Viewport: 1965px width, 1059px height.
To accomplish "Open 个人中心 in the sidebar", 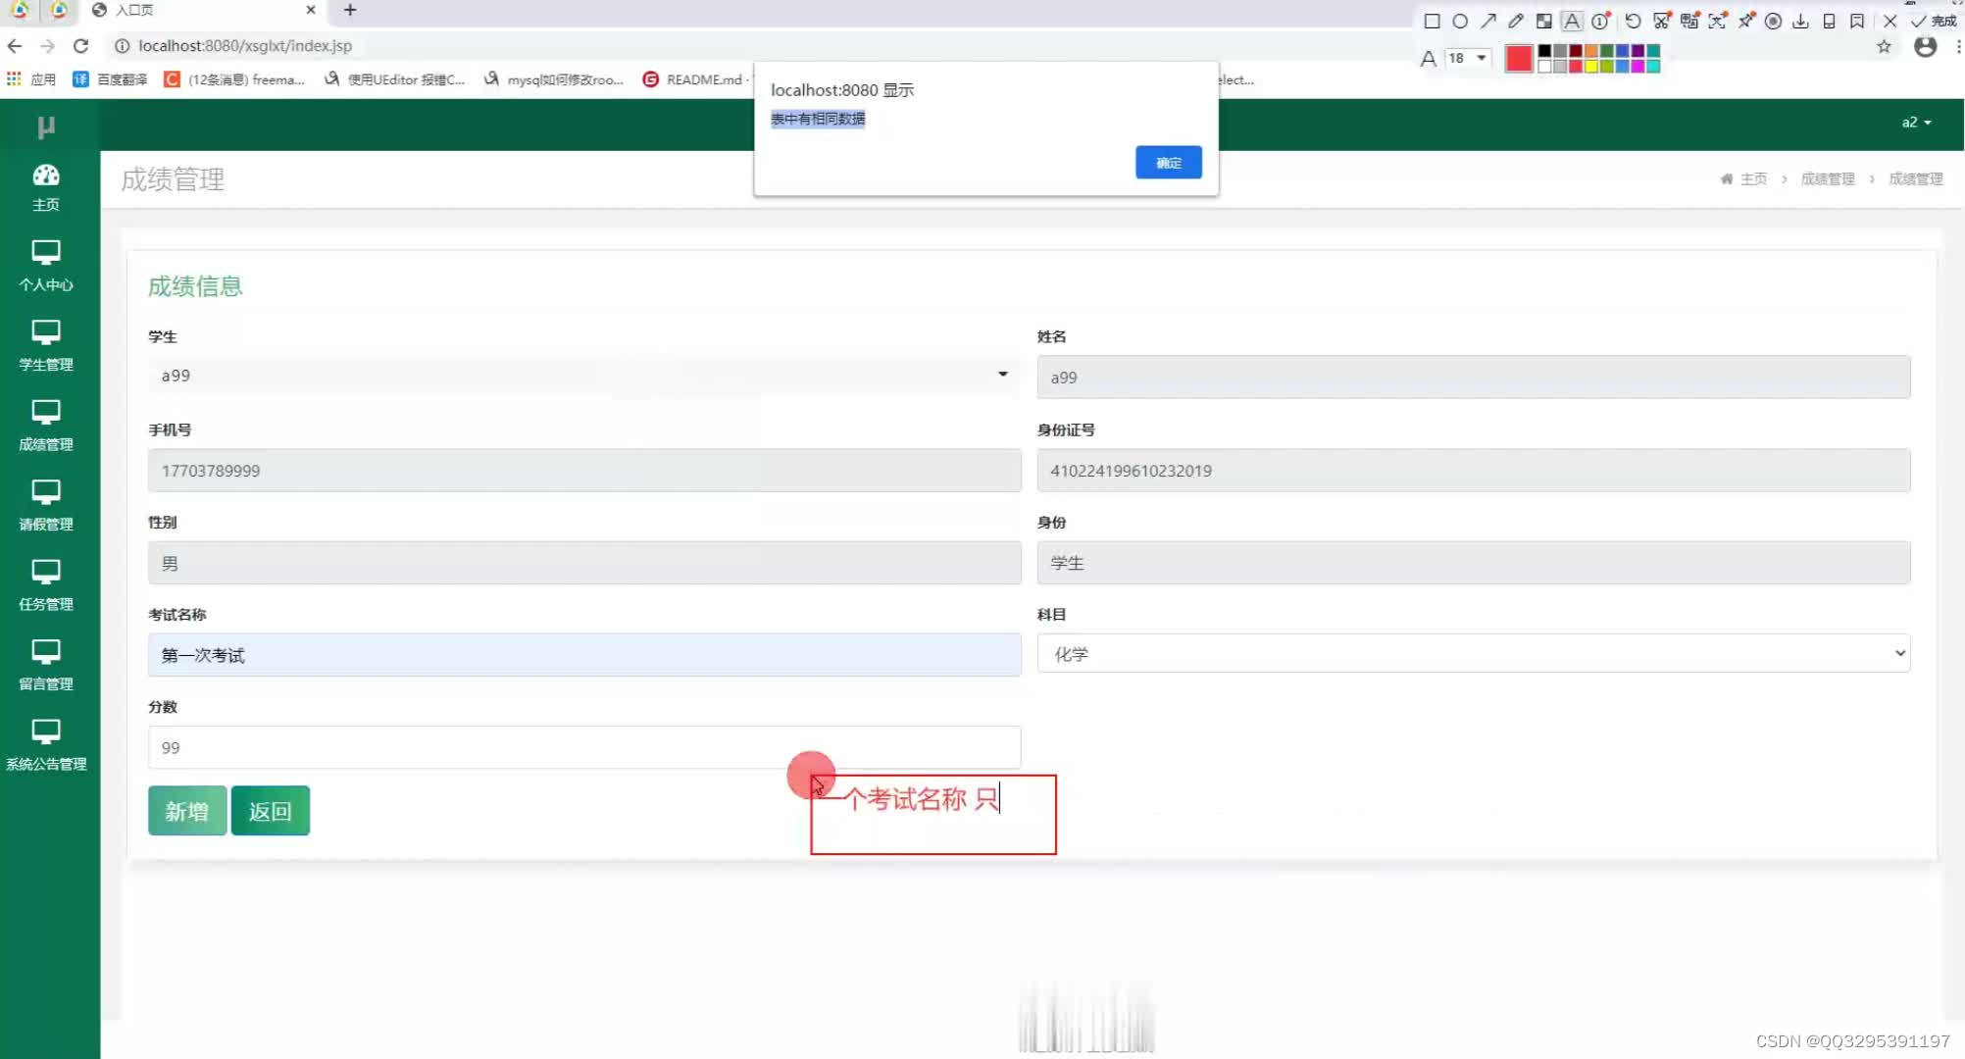I will tap(46, 266).
